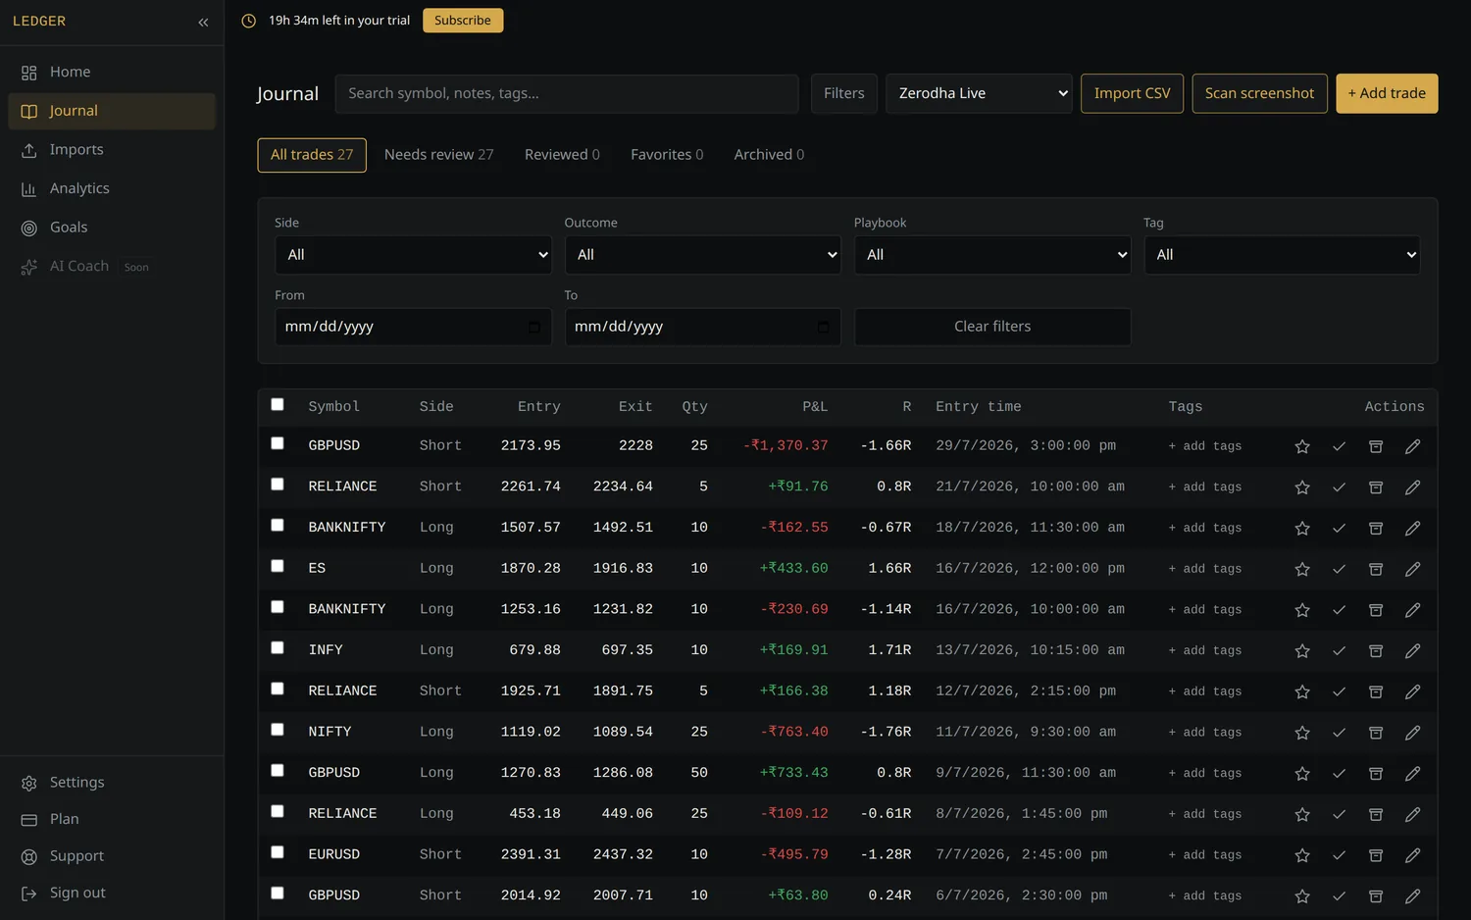Open the From date calendar picker
Image resolution: width=1471 pixels, height=920 pixels.
[x=533, y=328]
